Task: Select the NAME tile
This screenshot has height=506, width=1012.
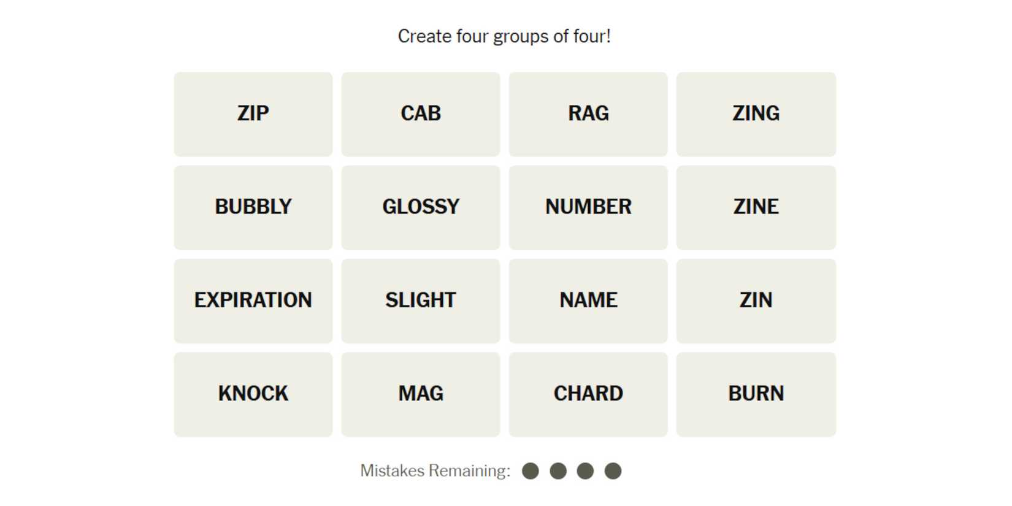Action: (588, 301)
